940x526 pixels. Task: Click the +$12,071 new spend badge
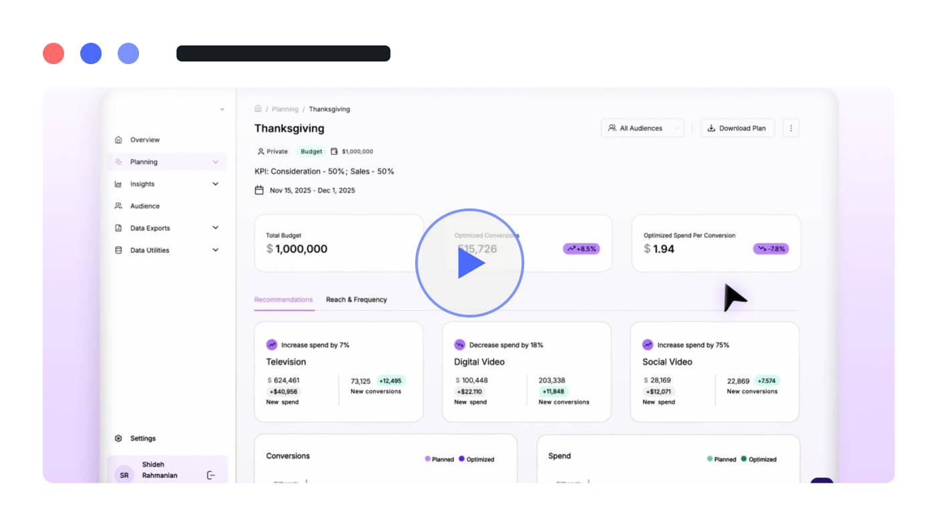pos(659,392)
